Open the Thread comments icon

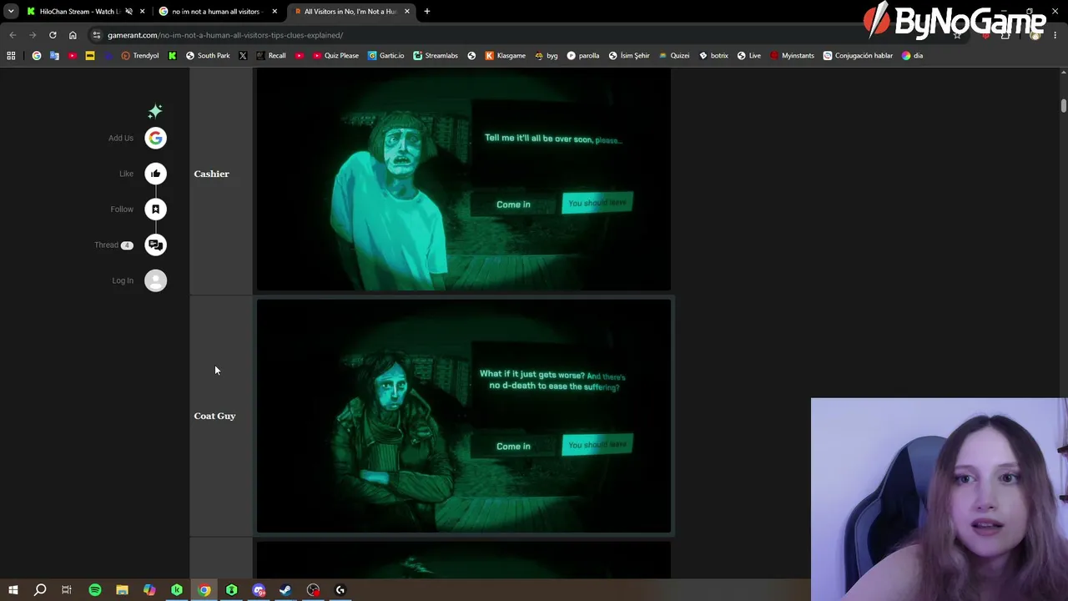coord(155,245)
